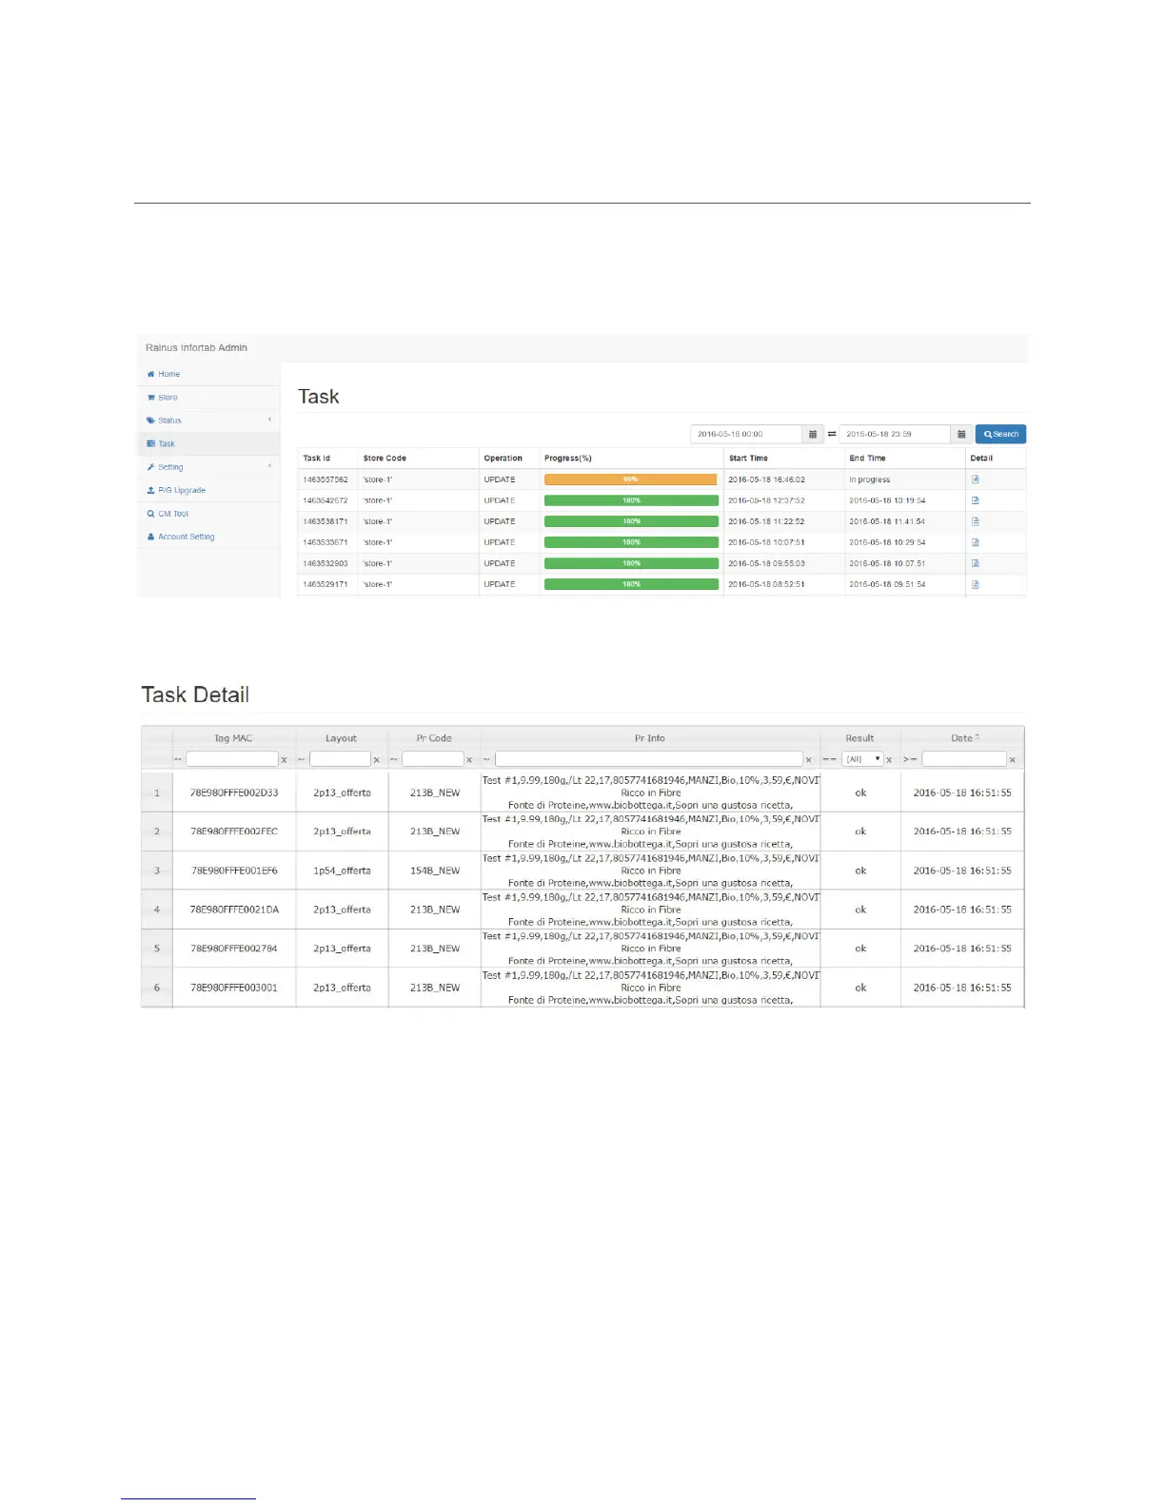Clear the Tag MAC filter with x
Screen dimensions: 1165x1507
point(284,760)
